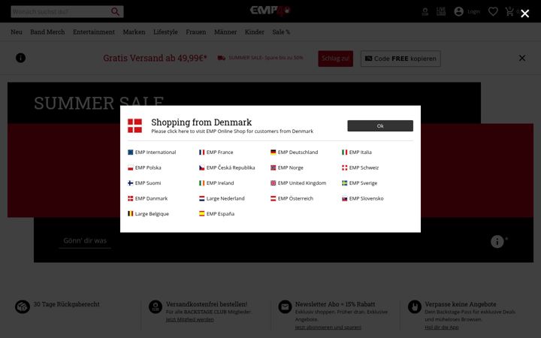The image size is (541, 338).
Task: Select EMP Deutschland shop
Action: 294,152
